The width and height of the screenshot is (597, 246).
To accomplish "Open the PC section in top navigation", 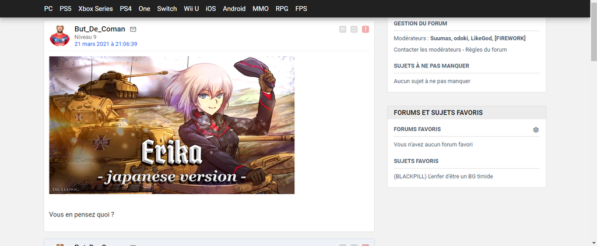I will click(48, 8).
